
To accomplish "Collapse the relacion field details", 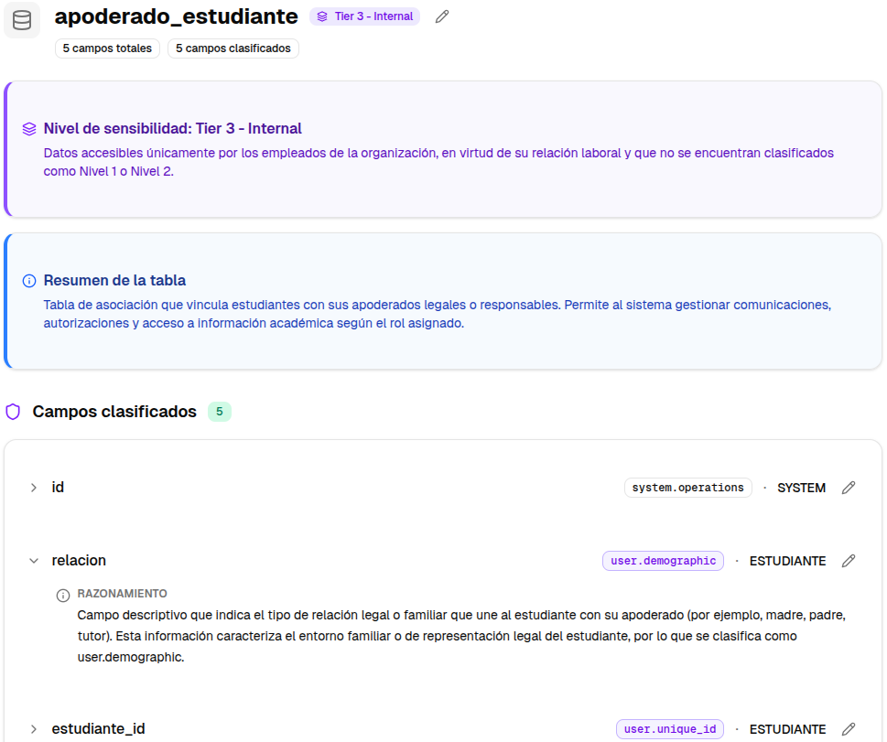I will tap(34, 560).
